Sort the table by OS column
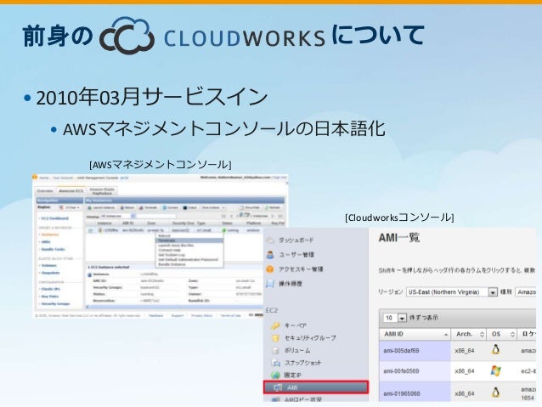Screen dimensions: 542x407 click(502, 334)
